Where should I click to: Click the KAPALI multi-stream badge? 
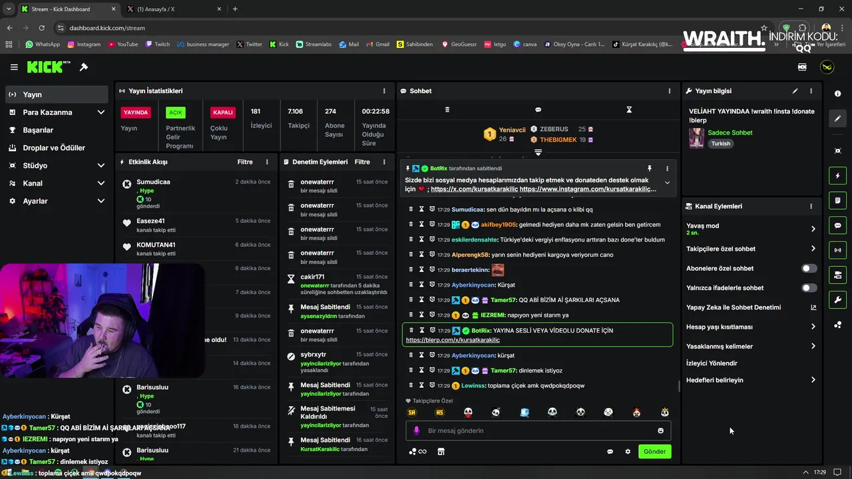pos(222,112)
